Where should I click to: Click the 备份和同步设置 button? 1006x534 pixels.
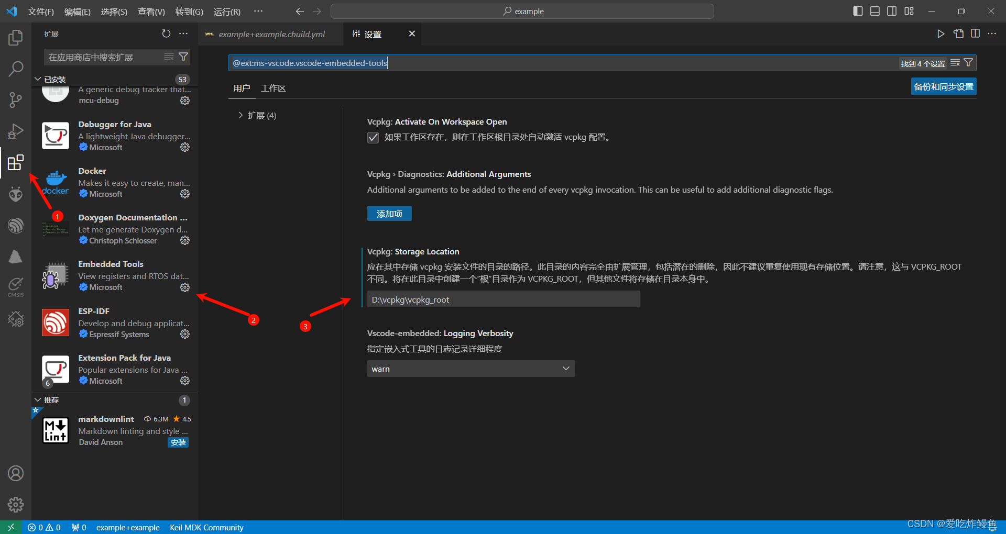[x=944, y=87]
